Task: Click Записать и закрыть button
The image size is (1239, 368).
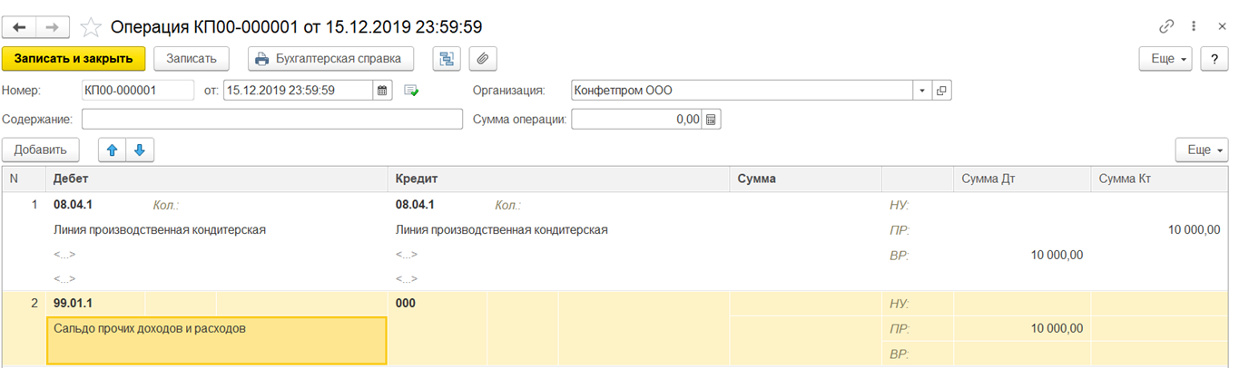Action: (x=74, y=59)
